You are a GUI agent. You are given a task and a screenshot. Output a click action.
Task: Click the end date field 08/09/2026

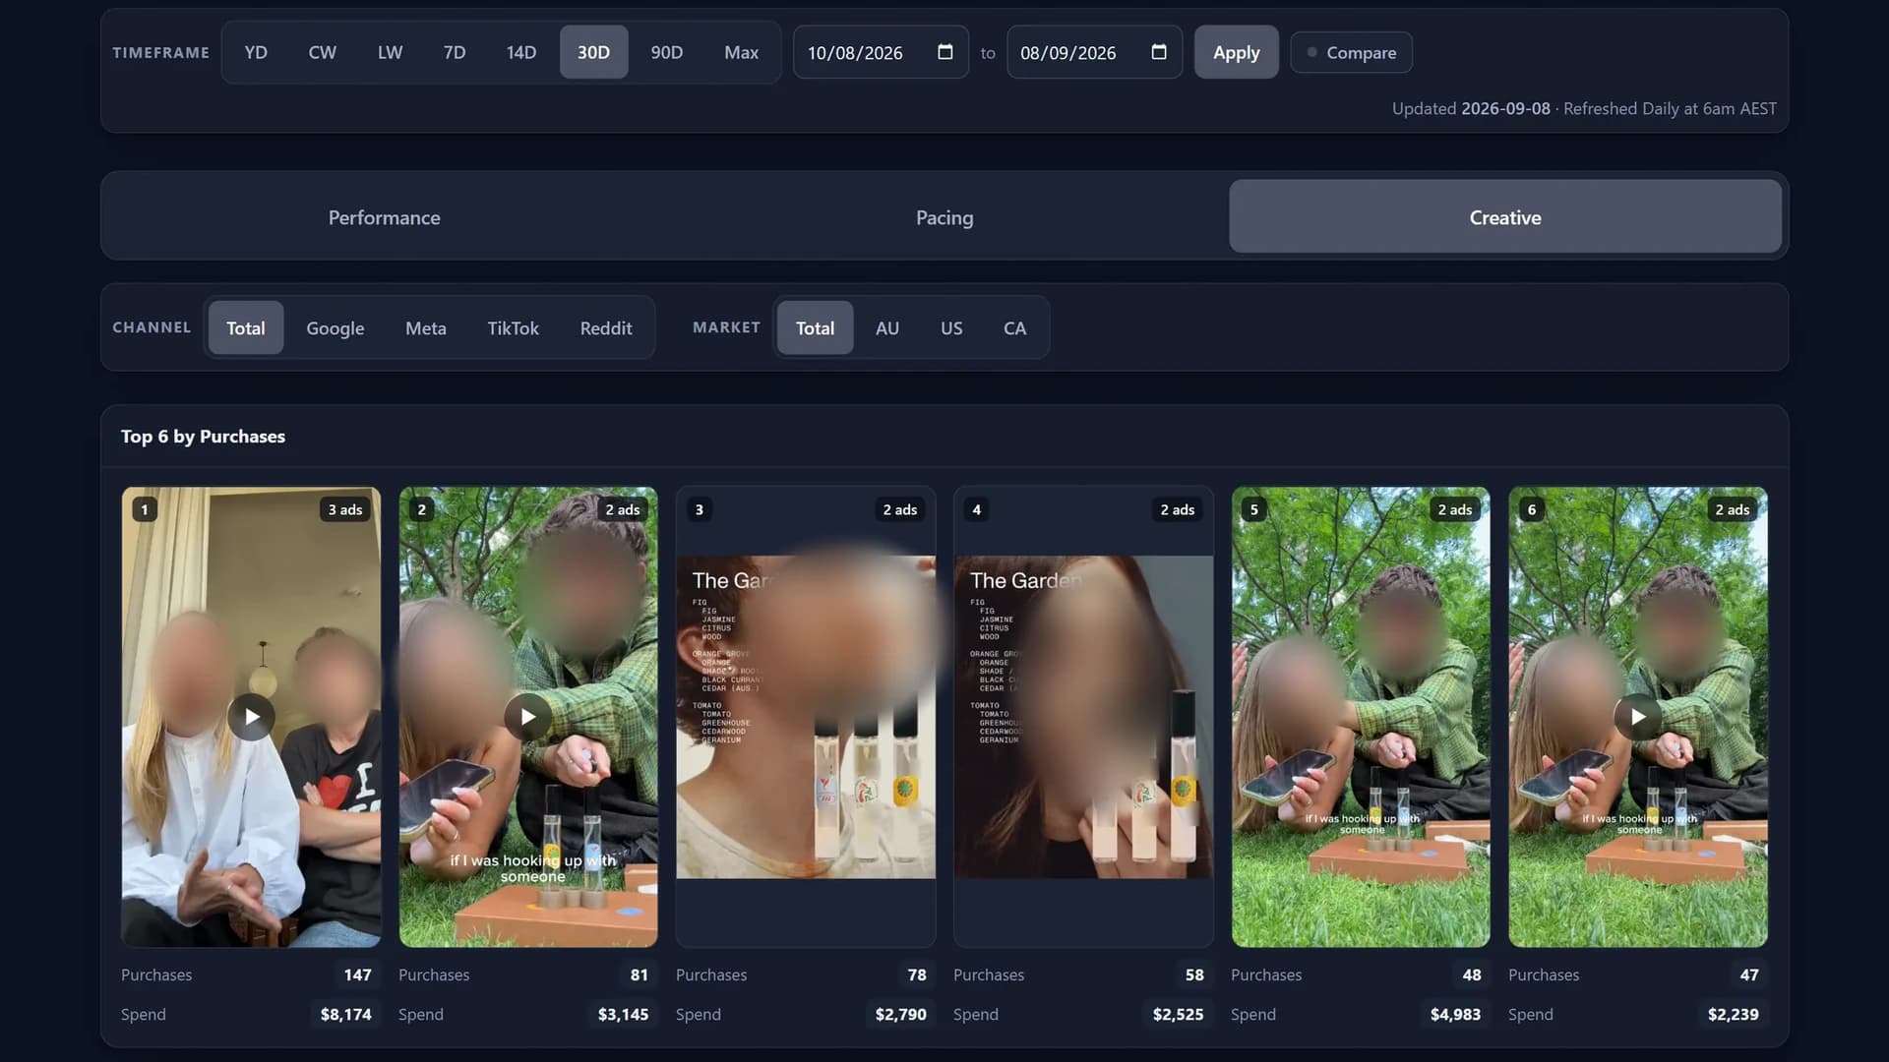(x=1094, y=52)
